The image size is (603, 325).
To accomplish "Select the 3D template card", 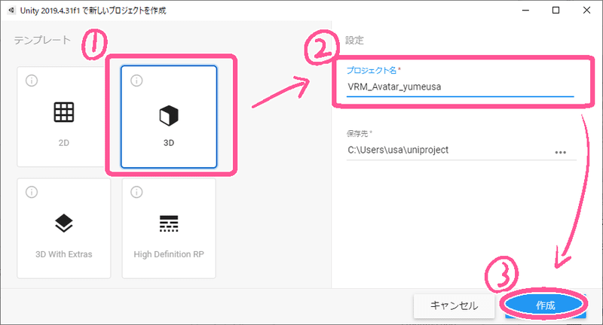I will click(169, 117).
